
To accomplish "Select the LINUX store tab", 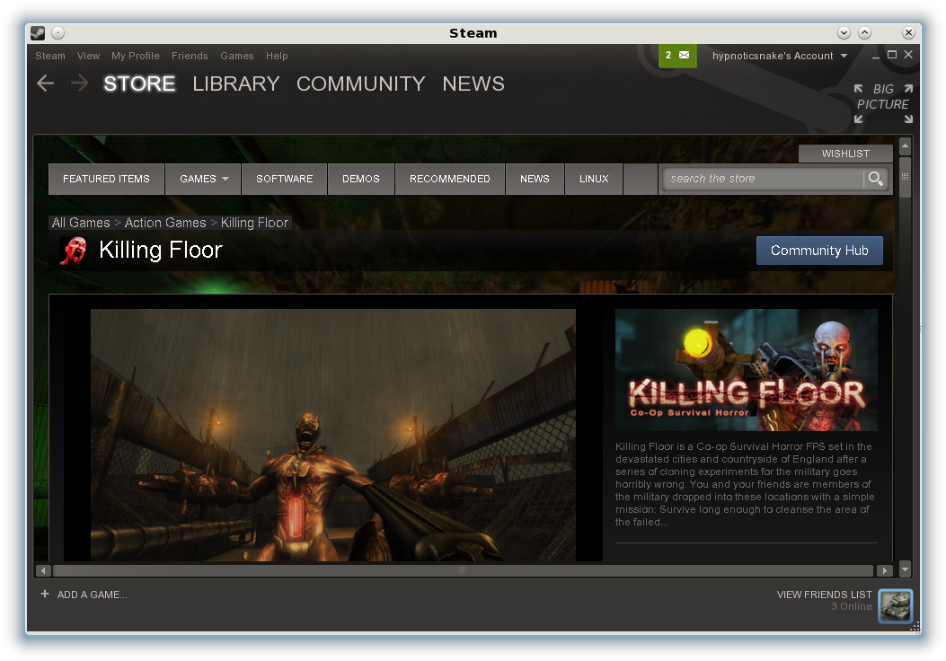I will pos(594,179).
